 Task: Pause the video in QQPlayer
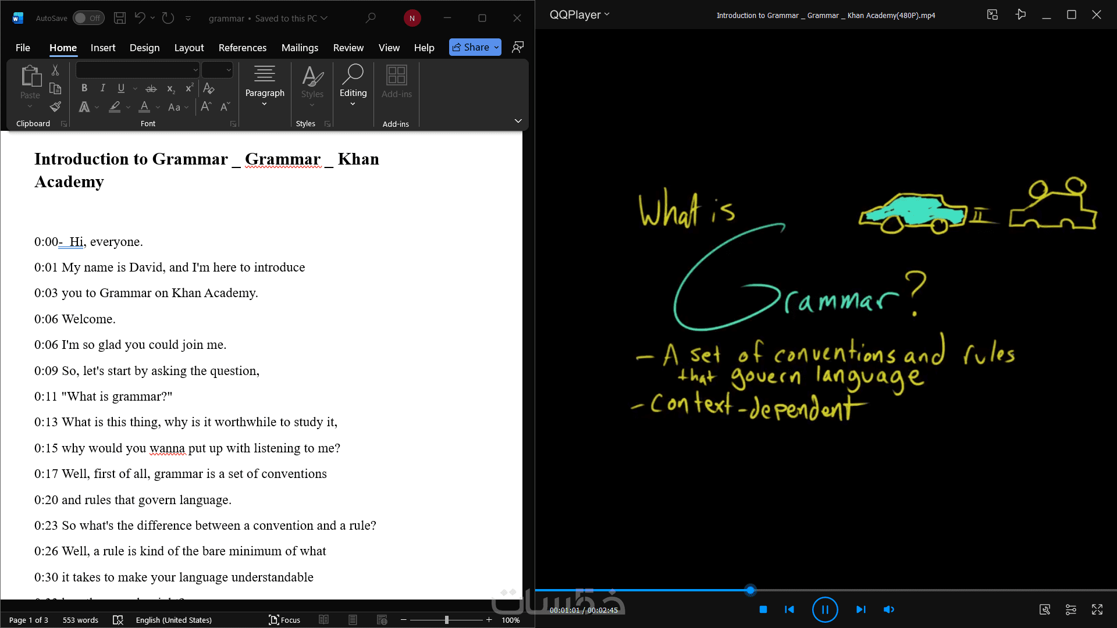coord(825,609)
